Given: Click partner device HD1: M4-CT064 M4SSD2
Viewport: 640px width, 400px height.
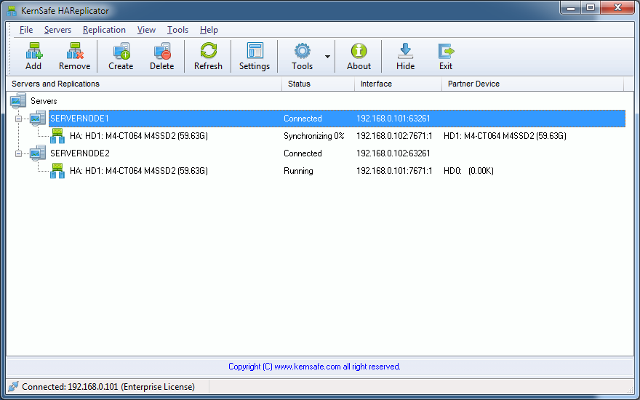Looking at the screenshot, I should click(505, 136).
